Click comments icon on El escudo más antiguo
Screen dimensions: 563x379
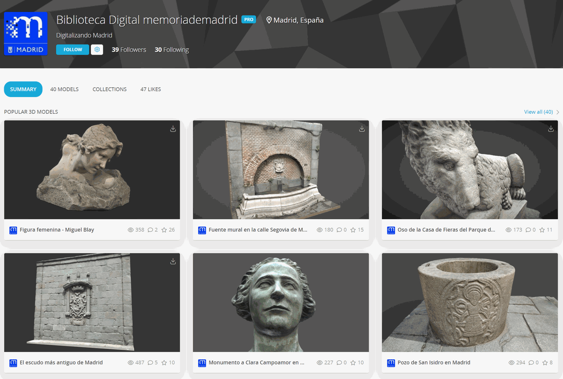pyautogui.click(x=150, y=363)
